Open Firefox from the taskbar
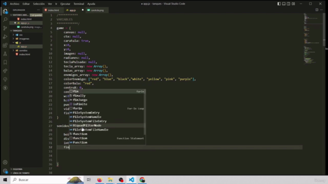Screen dimensions: 328x184 [x=99, y=179]
